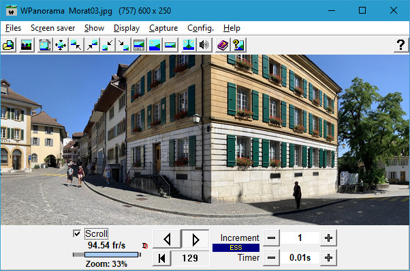This screenshot has width=410, height=271.
Task: Close the WPanorama window
Action: pos(394,10)
